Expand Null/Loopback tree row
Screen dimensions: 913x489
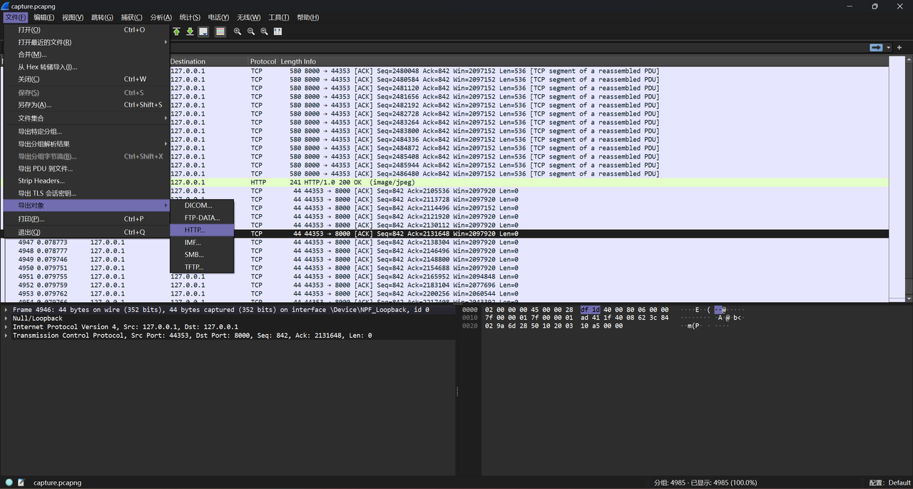point(6,318)
